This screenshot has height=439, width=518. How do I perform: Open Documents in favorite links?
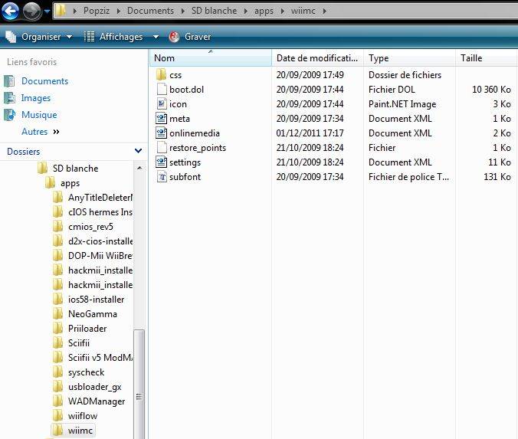point(44,81)
